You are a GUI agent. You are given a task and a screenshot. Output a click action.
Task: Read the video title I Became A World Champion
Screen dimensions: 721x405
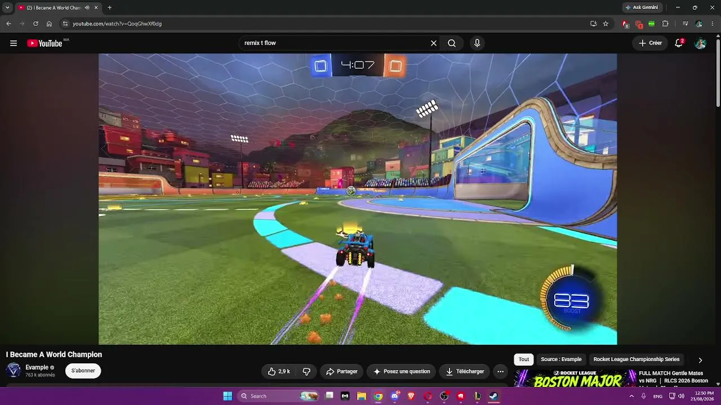point(54,354)
